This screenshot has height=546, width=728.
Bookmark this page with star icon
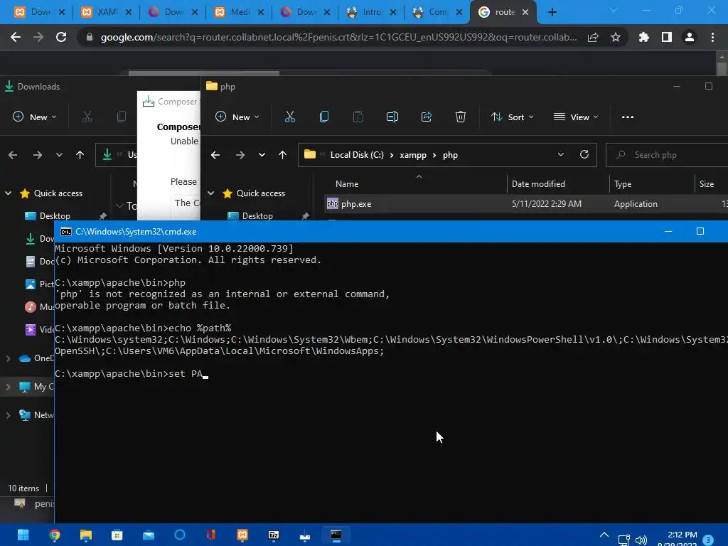[x=616, y=37]
